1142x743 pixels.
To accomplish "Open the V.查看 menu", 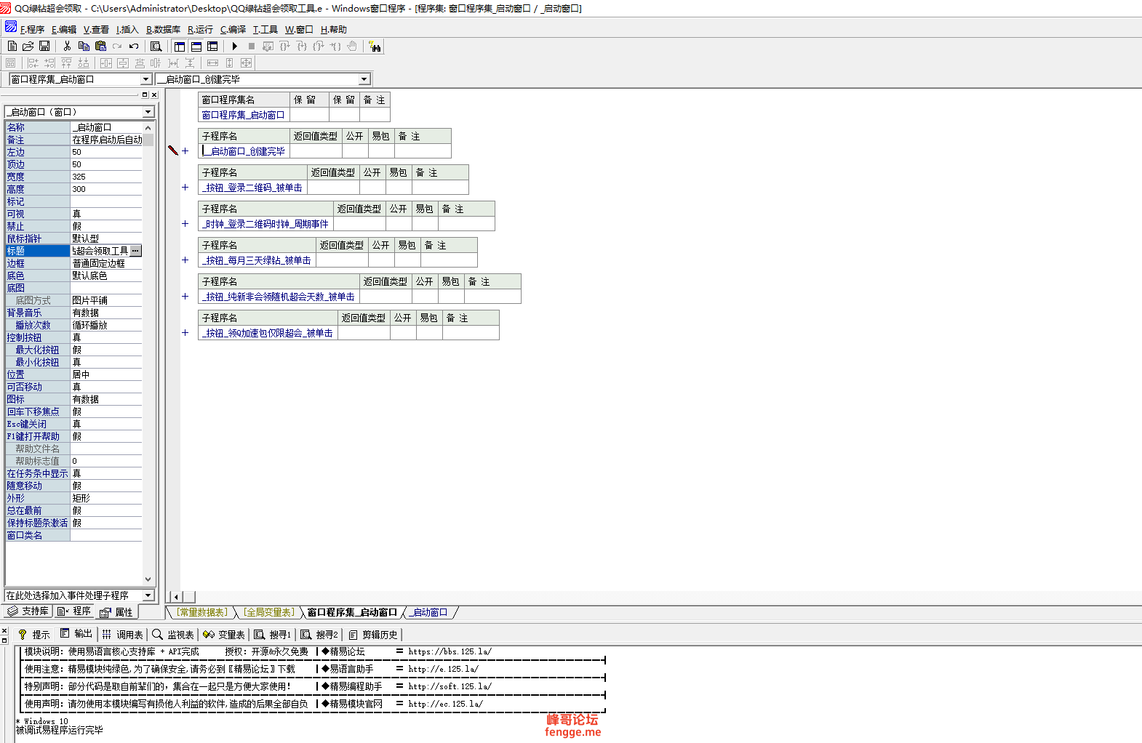I will coord(96,30).
